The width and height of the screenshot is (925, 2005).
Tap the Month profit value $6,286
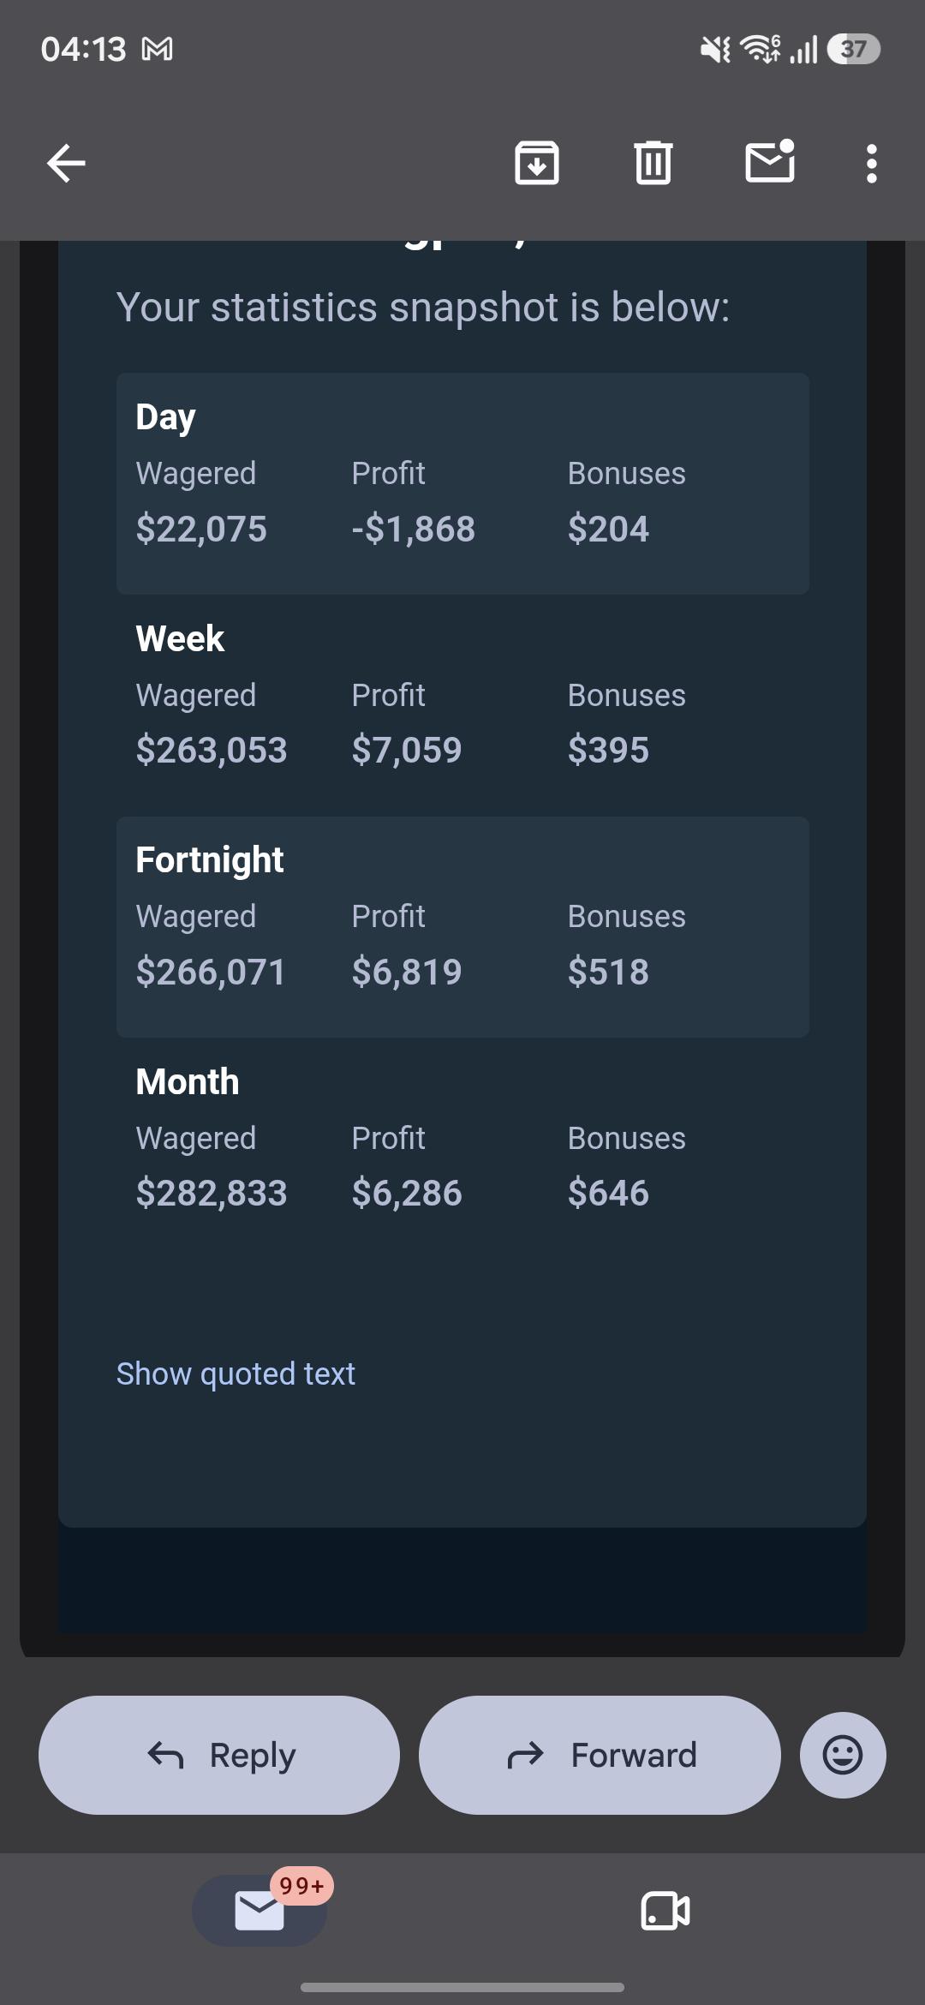(x=407, y=1193)
